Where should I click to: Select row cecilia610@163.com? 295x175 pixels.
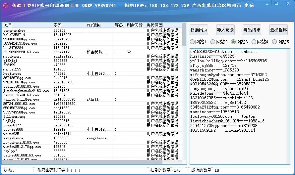tap(92, 86)
